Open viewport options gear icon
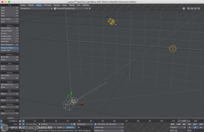The width and height of the screenshot is (204, 132). click(184, 8)
